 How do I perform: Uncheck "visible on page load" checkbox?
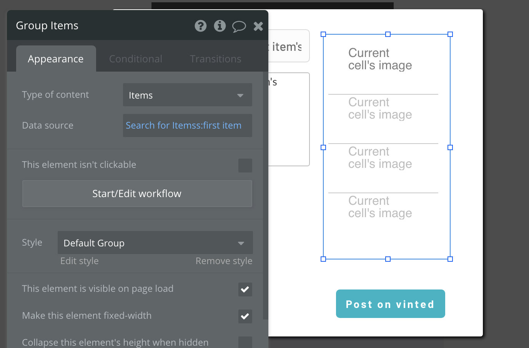pyautogui.click(x=245, y=289)
